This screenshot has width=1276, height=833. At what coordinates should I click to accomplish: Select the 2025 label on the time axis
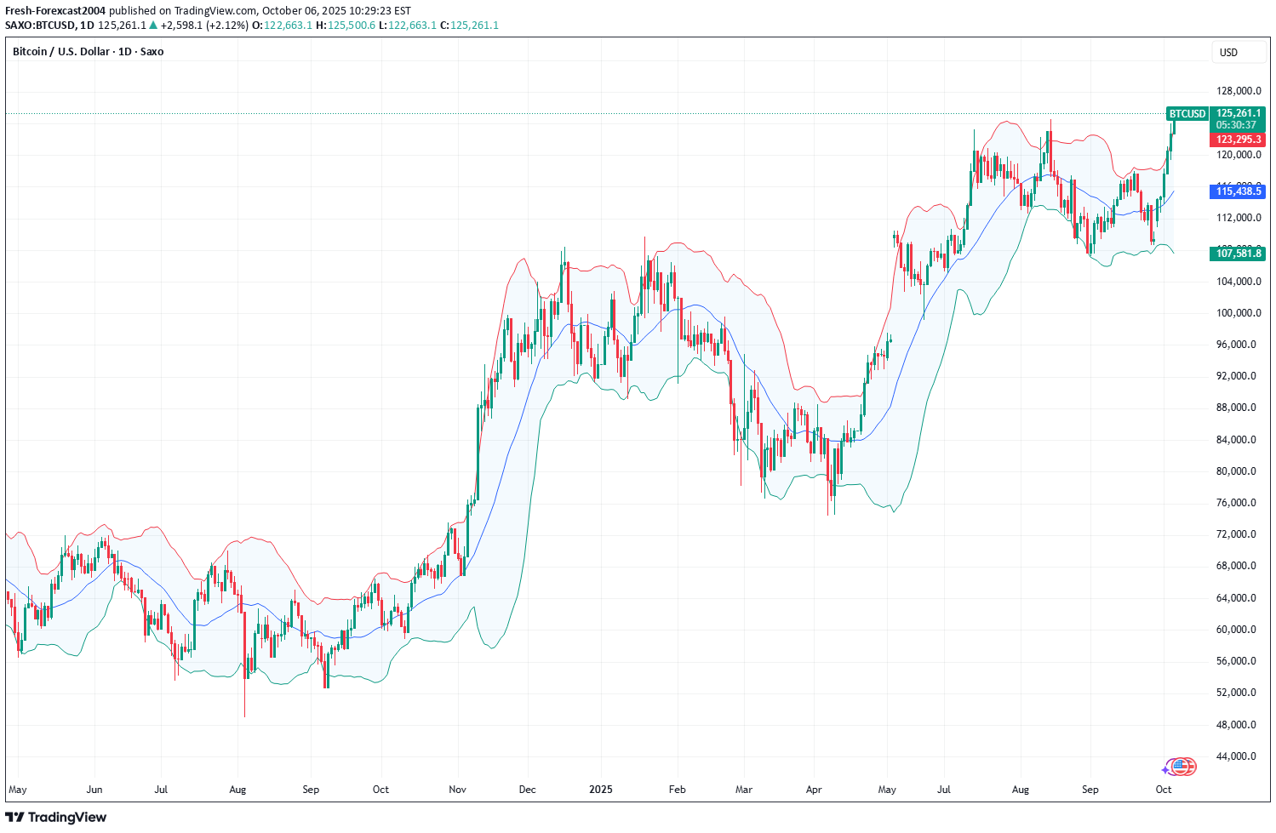click(x=601, y=790)
